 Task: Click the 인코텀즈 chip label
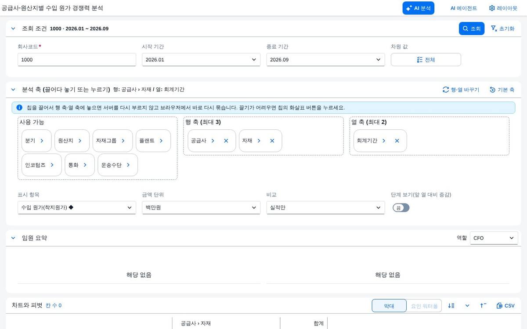(35, 165)
